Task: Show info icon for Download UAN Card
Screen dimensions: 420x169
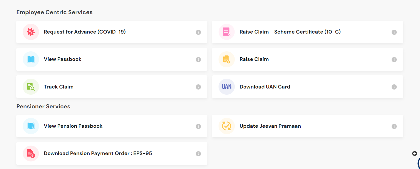Action: 394,87
